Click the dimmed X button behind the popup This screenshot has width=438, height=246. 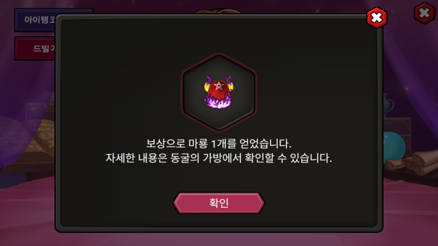click(x=425, y=13)
